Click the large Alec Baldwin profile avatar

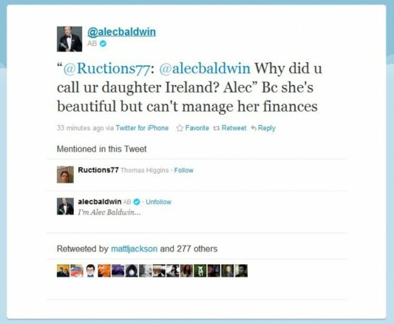tap(69, 39)
